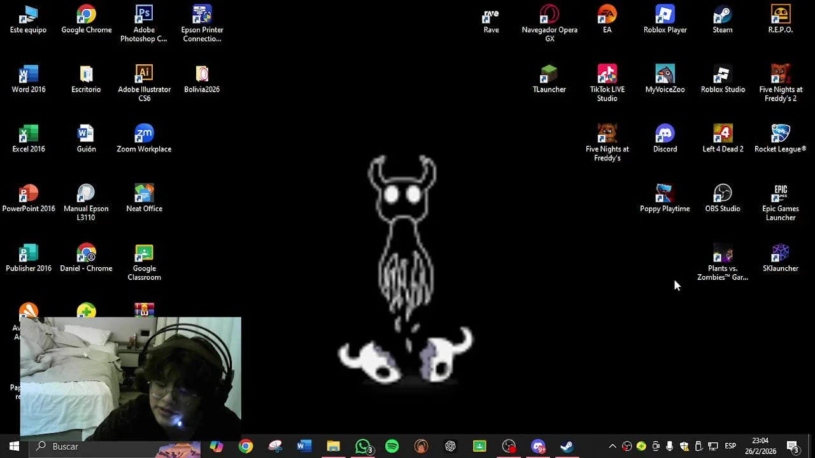This screenshot has width=815, height=458.
Task: Open the network status tray icon
Action: (713, 447)
